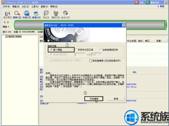Click the end cylinder input field
Screen dimensions: 169x126
pyautogui.click(x=96, y=54)
